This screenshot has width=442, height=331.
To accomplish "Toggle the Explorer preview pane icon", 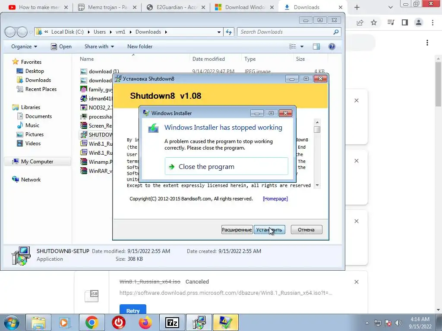I will coord(316,47).
